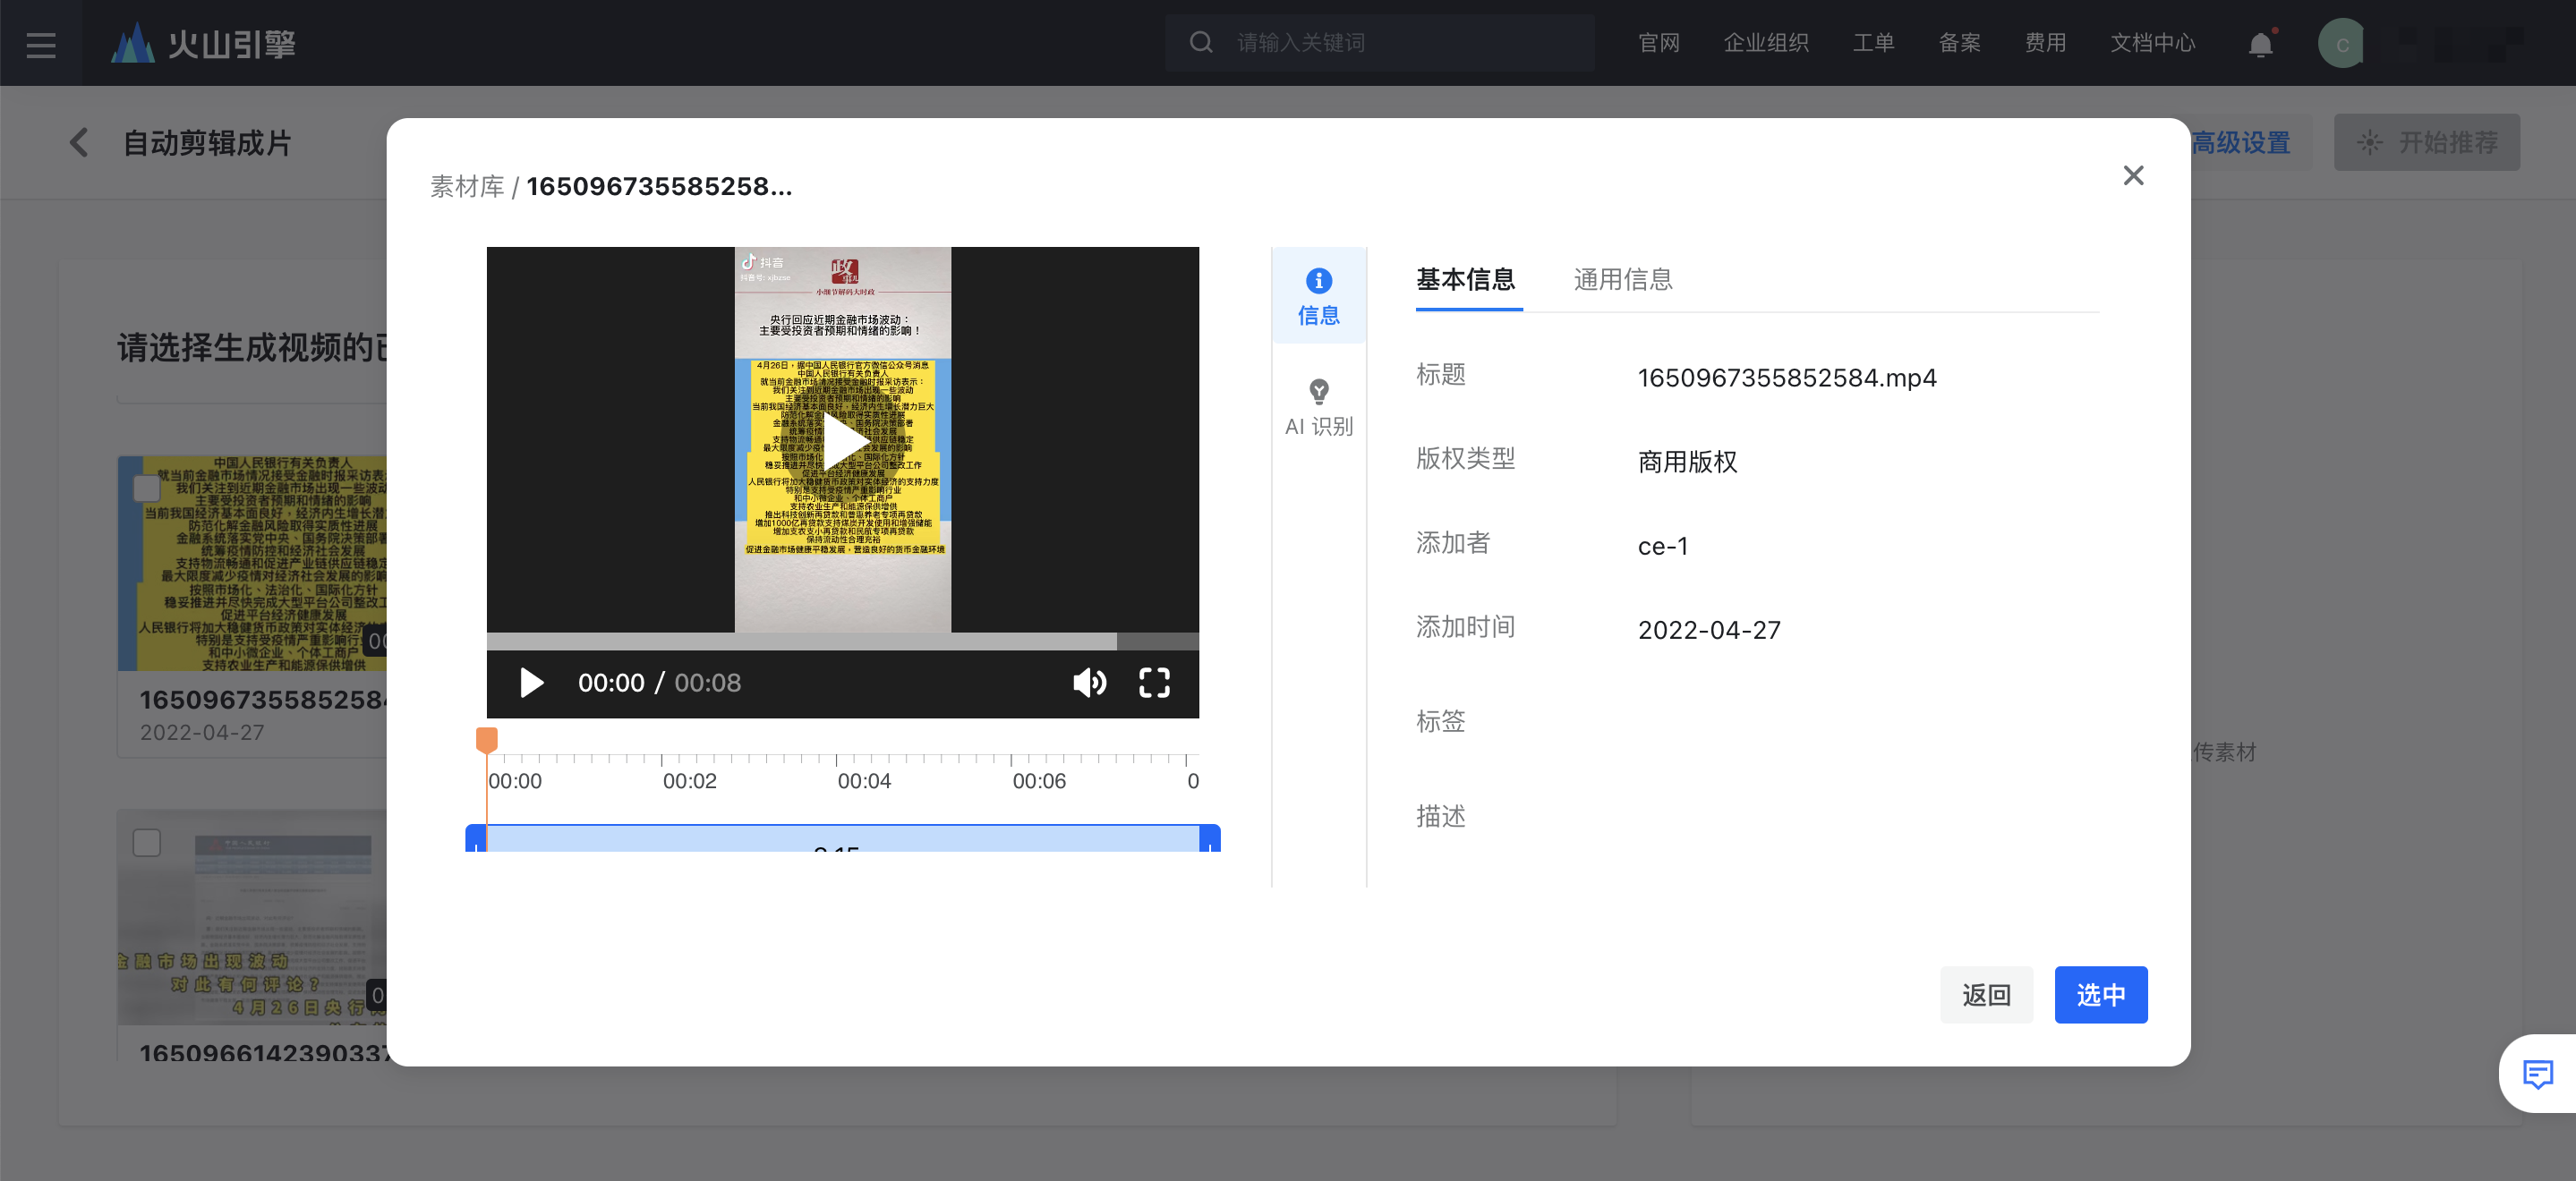Tick checkbox on first material thumbnail
This screenshot has width=2576, height=1181.
tap(147, 487)
